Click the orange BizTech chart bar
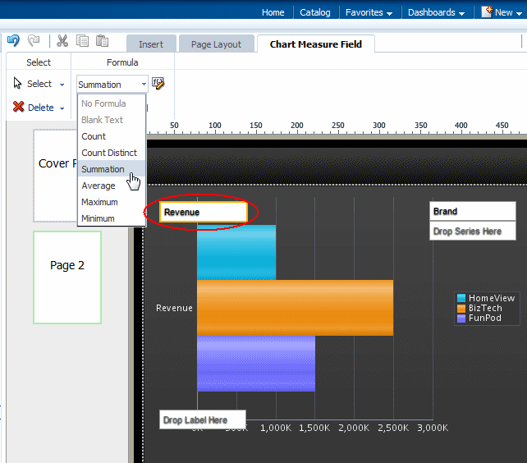 click(295, 308)
